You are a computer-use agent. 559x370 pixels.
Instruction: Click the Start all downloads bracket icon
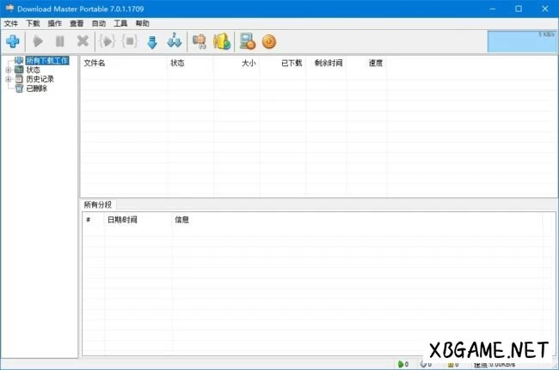107,41
